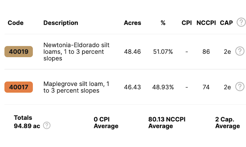Select the orange 40017 soil code badge
The height and width of the screenshot is (147, 246).
click(x=18, y=87)
